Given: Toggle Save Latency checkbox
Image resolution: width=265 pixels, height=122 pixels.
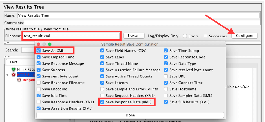Looking at the screenshot, I should click(x=102, y=83).
